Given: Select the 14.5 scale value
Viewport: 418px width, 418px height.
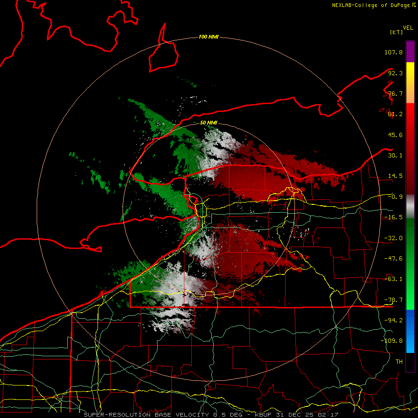Looking at the screenshot, I should click(395, 176).
